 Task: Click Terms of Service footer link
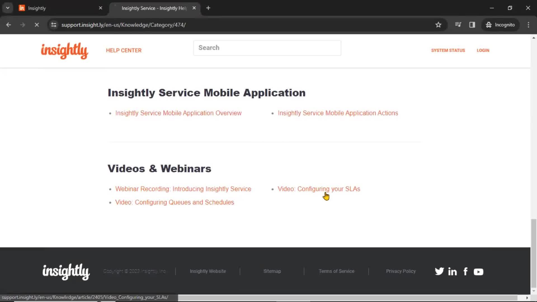336,271
